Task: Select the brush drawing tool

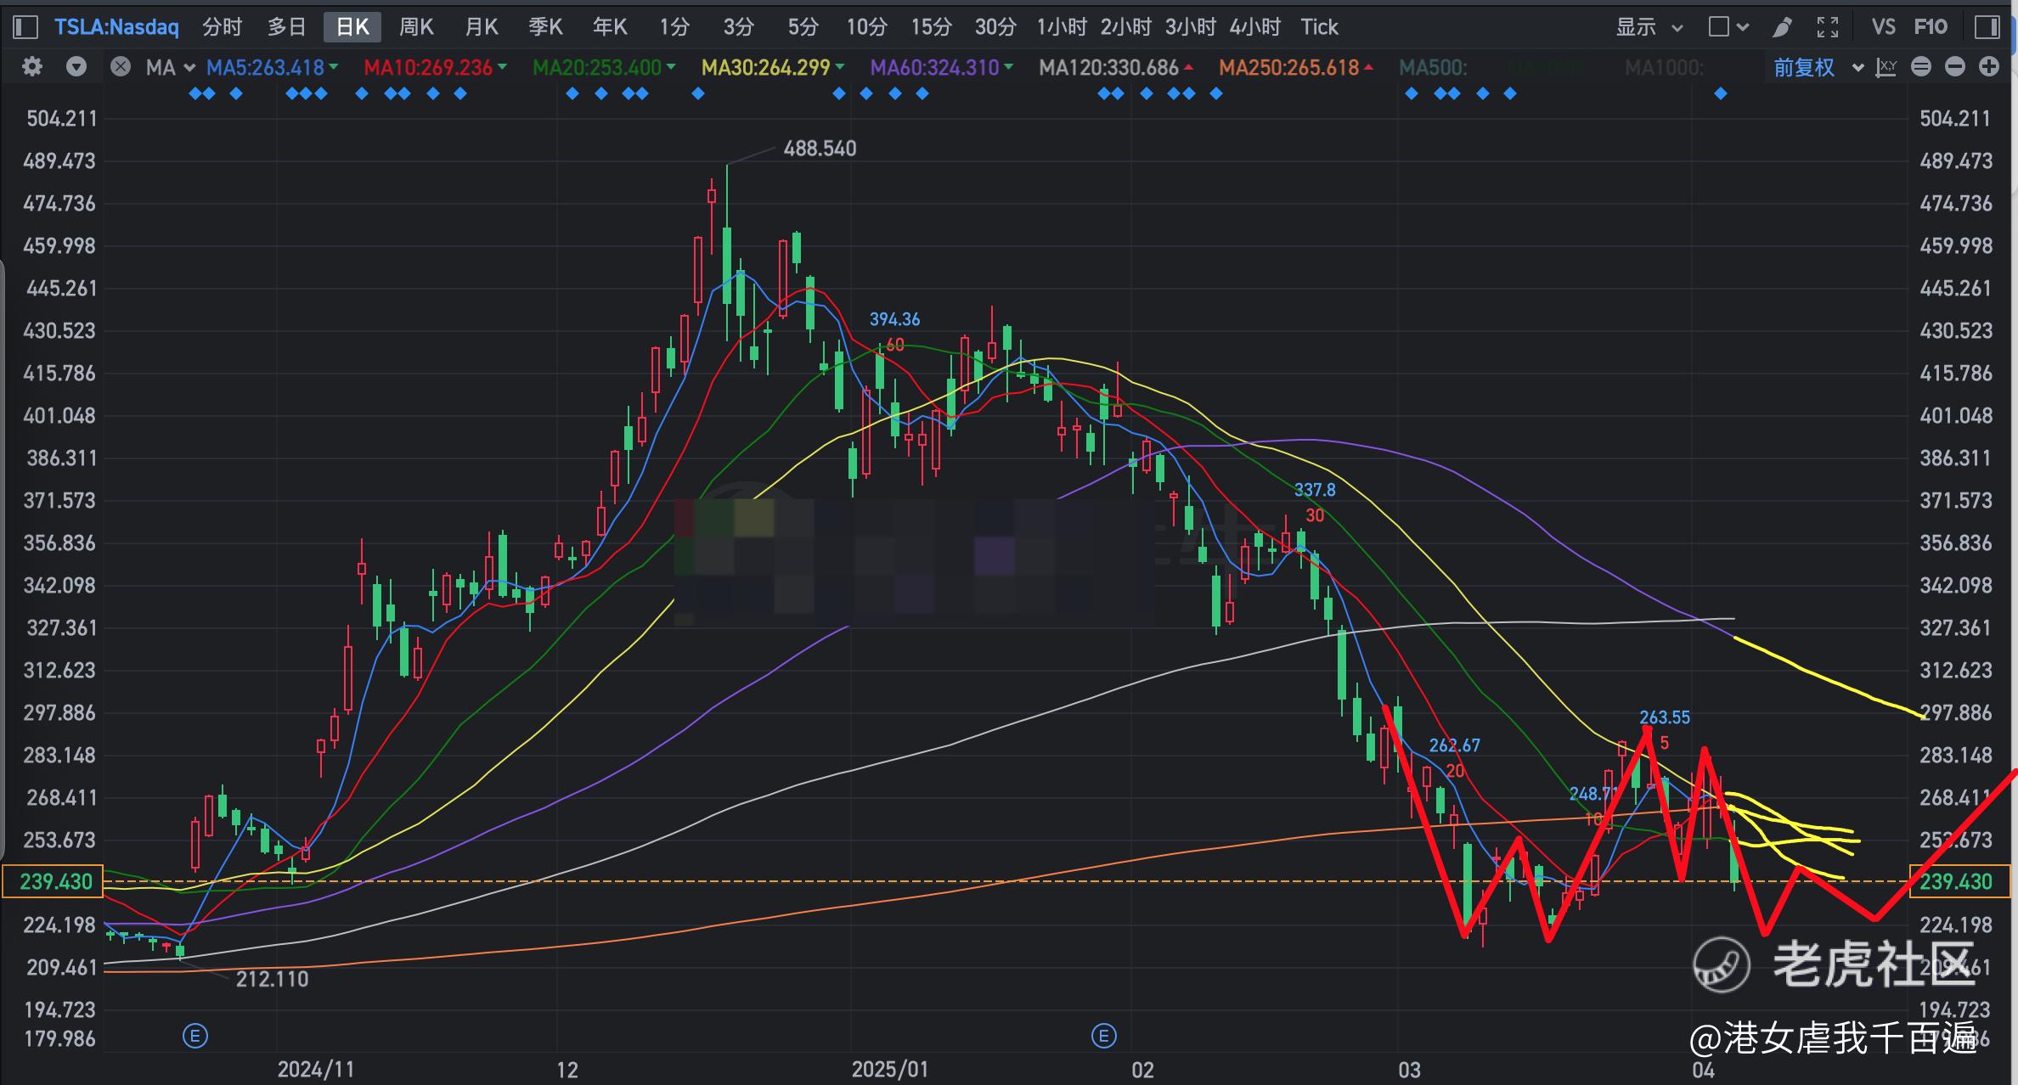Action: [x=1782, y=27]
